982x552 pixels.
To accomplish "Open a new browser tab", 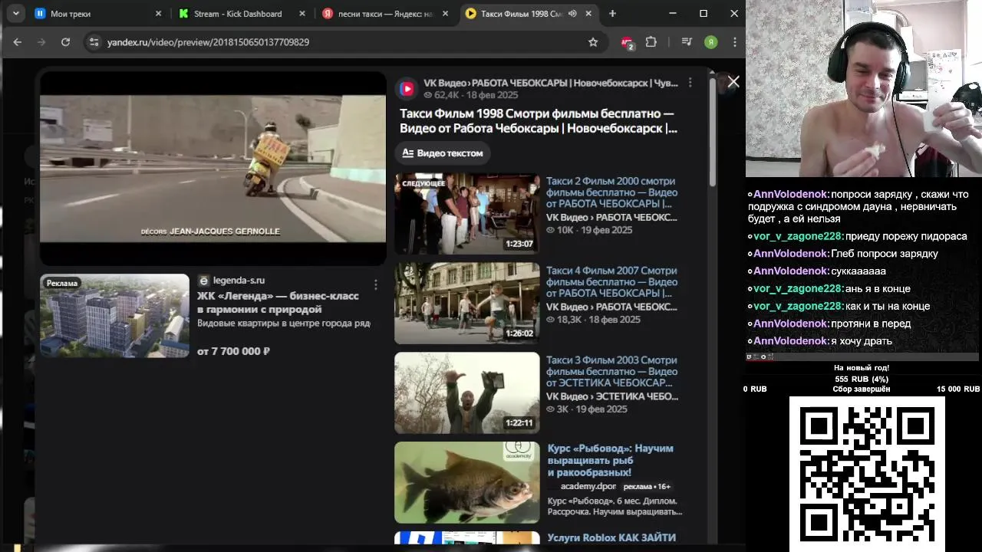I will [x=612, y=14].
